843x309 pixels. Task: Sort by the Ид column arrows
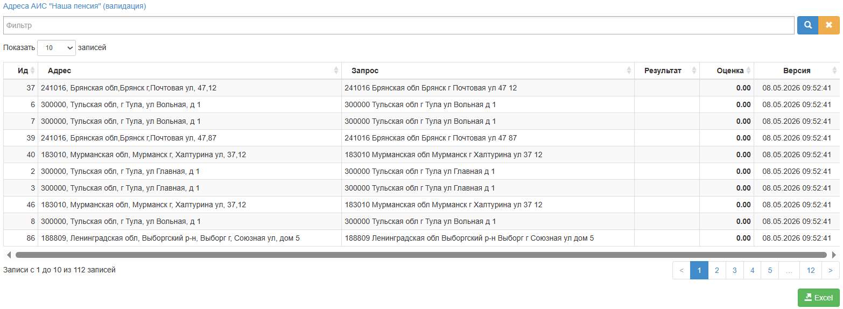click(32, 71)
